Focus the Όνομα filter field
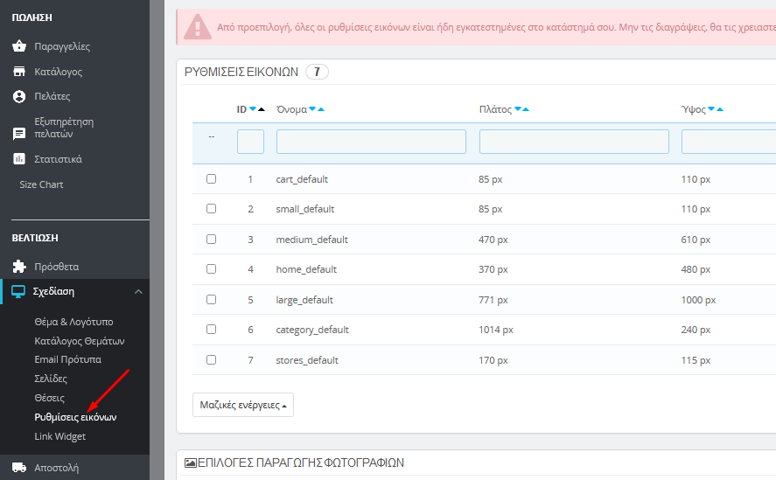Image resolution: width=776 pixels, height=480 pixels. tap(371, 142)
